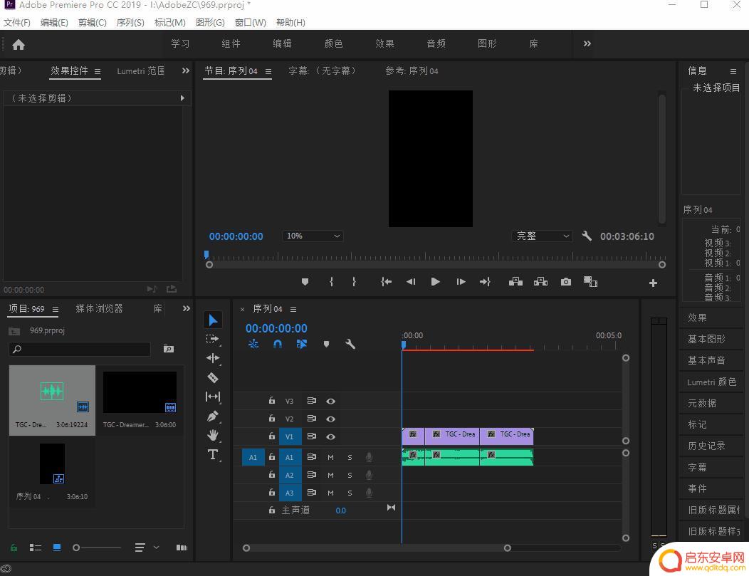Select the Pen tool
The height and width of the screenshot is (576, 749).
213,416
